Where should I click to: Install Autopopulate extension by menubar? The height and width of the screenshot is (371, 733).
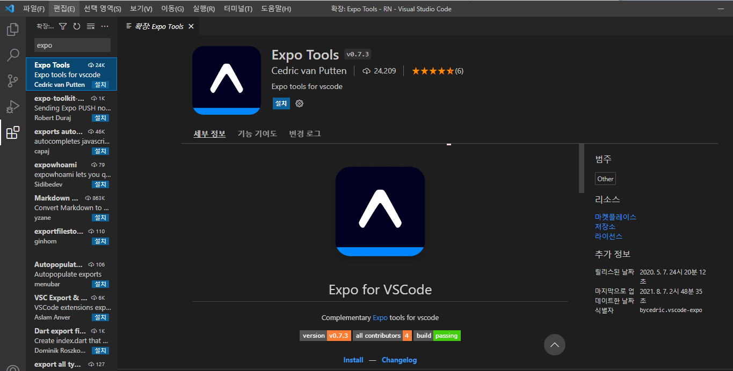click(101, 284)
